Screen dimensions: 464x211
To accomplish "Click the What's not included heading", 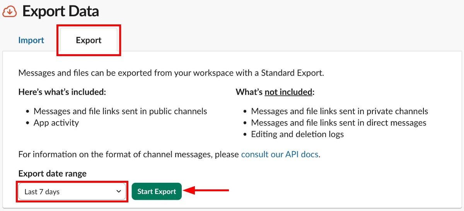I will coord(276,92).
